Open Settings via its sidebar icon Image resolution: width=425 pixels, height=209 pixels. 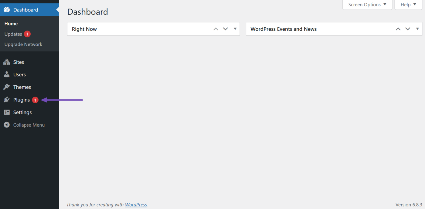coord(7,112)
